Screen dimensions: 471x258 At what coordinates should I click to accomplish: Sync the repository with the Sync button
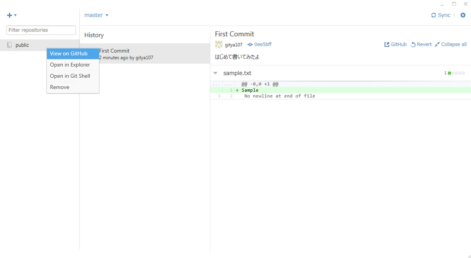pyautogui.click(x=441, y=15)
